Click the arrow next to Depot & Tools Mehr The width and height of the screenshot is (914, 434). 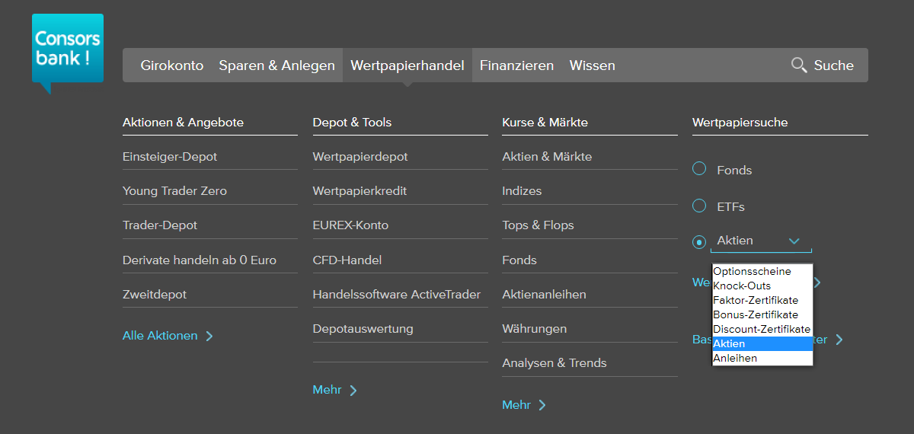[353, 391]
